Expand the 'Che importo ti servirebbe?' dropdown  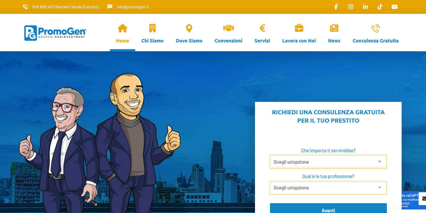[x=328, y=162]
